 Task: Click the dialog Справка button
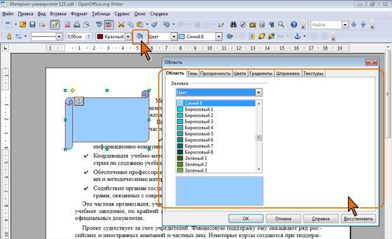(x=321, y=219)
